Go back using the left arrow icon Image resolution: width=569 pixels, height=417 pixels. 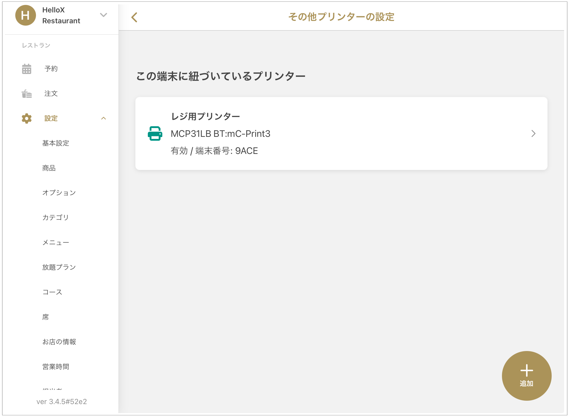(134, 17)
